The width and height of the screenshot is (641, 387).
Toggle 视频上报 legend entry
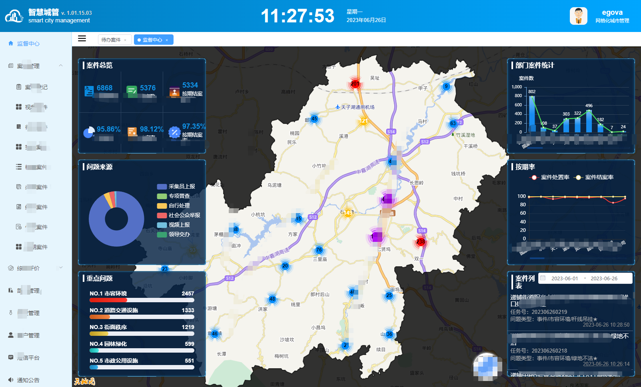174,225
